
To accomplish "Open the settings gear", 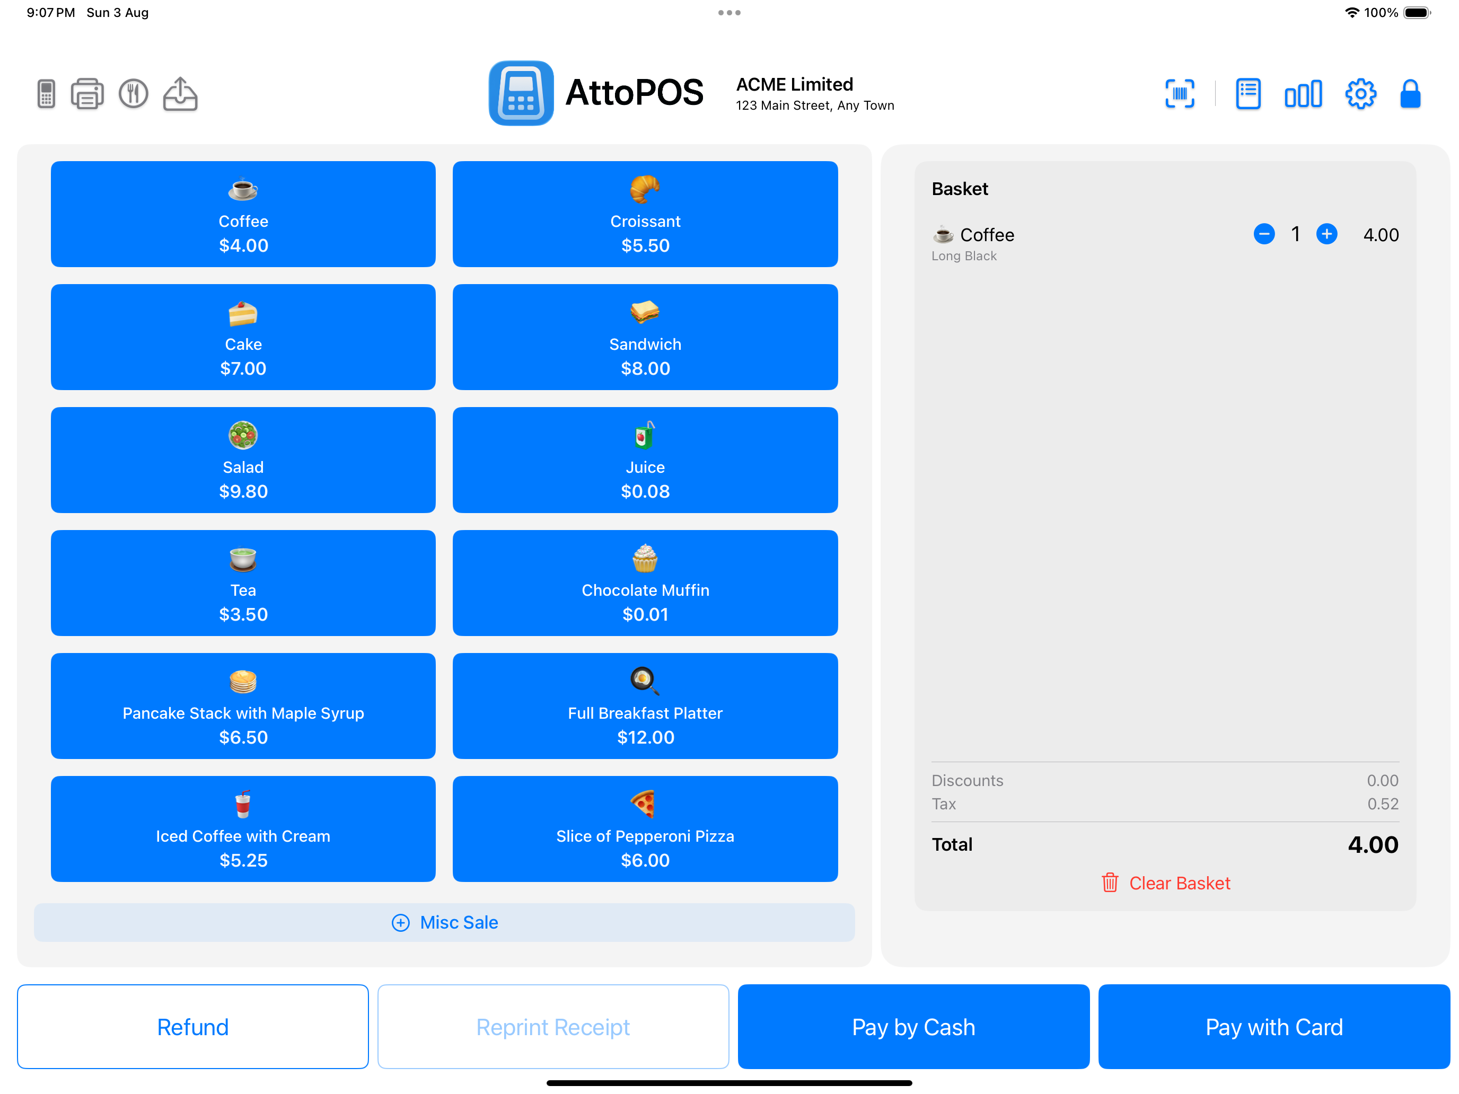I will [1359, 94].
